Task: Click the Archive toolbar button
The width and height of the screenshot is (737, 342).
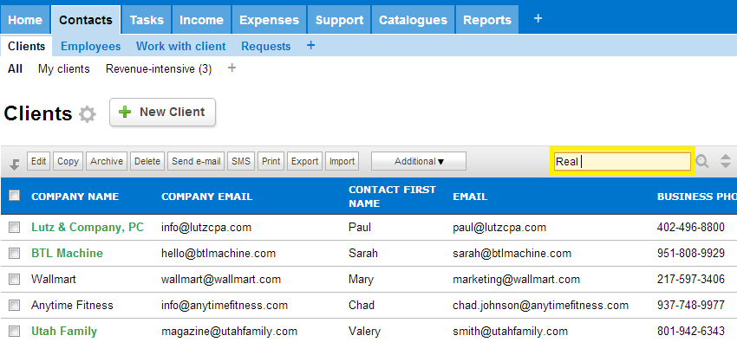Action: [107, 161]
